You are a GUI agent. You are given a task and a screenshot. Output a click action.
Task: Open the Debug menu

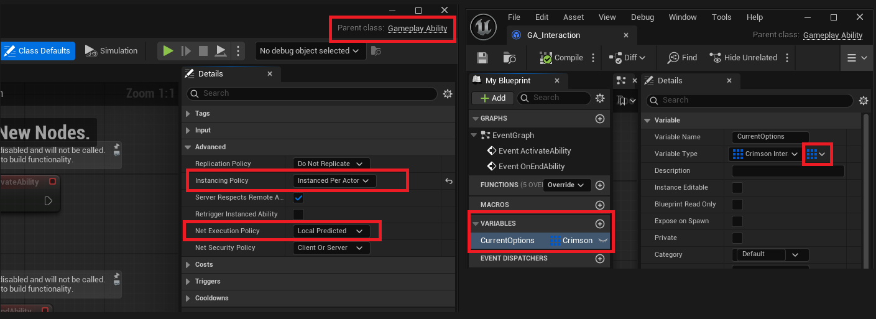point(642,17)
